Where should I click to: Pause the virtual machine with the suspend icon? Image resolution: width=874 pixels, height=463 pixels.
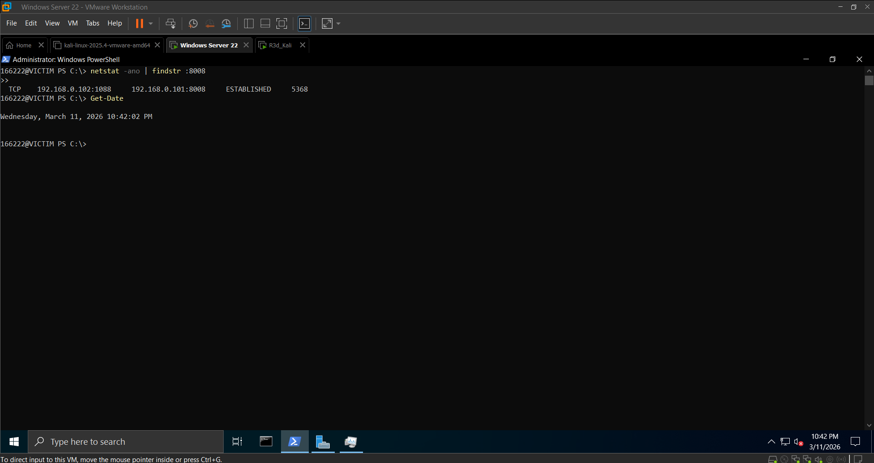(x=139, y=23)
